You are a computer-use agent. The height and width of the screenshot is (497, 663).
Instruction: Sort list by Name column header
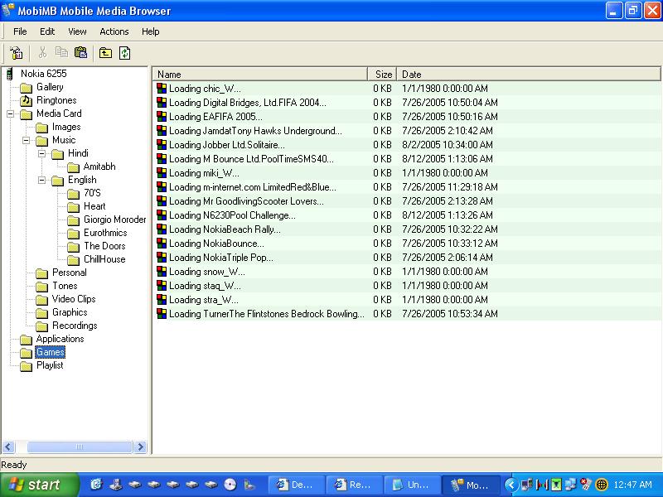[260, 75]
